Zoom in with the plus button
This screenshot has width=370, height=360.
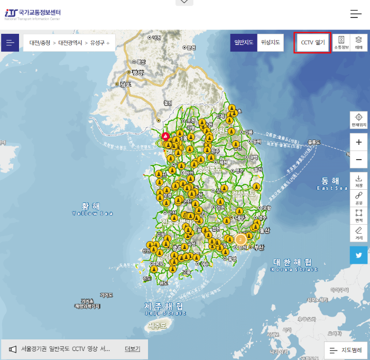coord(359,142)
